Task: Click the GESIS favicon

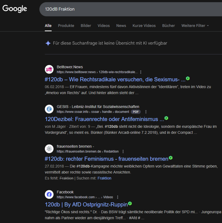Action: 49,109
